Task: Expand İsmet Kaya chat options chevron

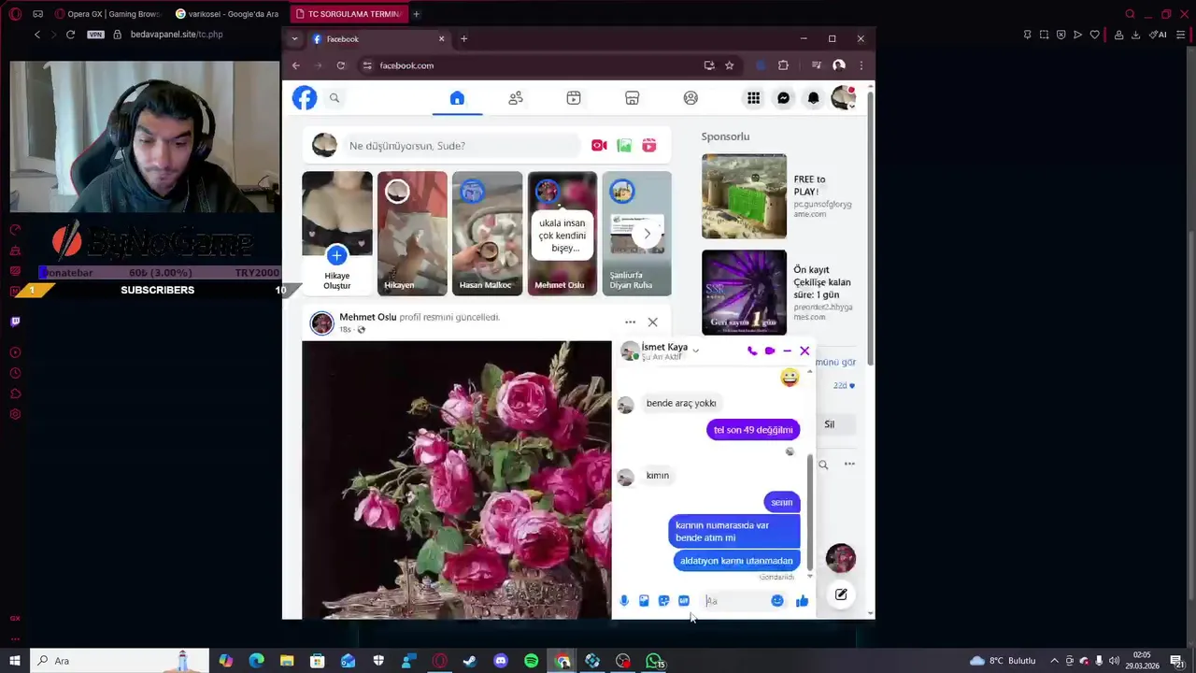Action: 695,351
